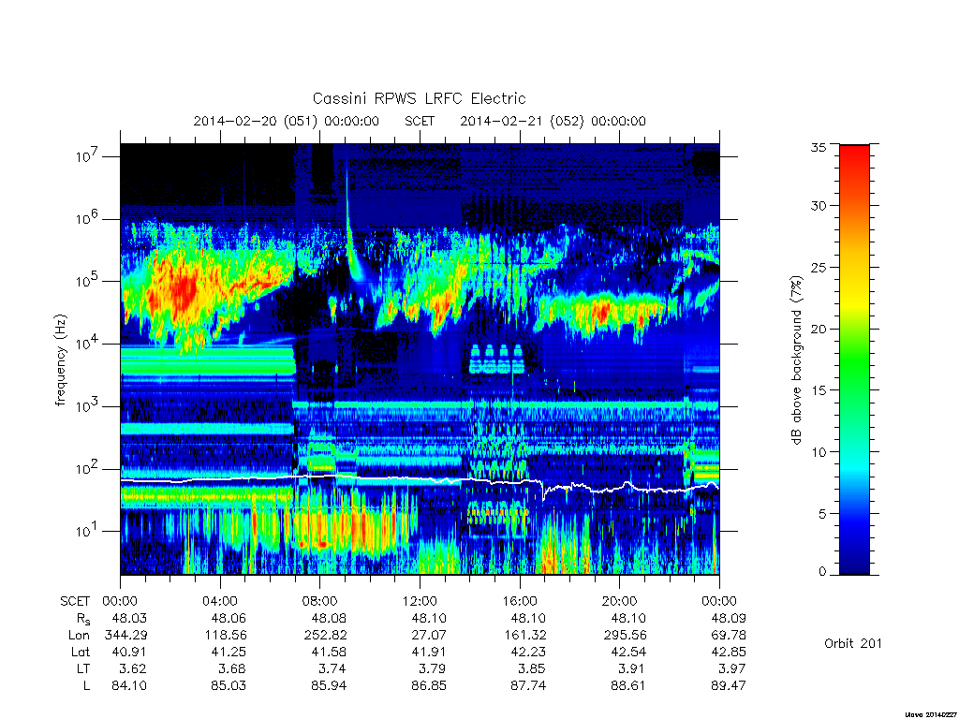959x719 pixels.
Task: Click the L value 84.10
Action: click(x=129, y=685)
